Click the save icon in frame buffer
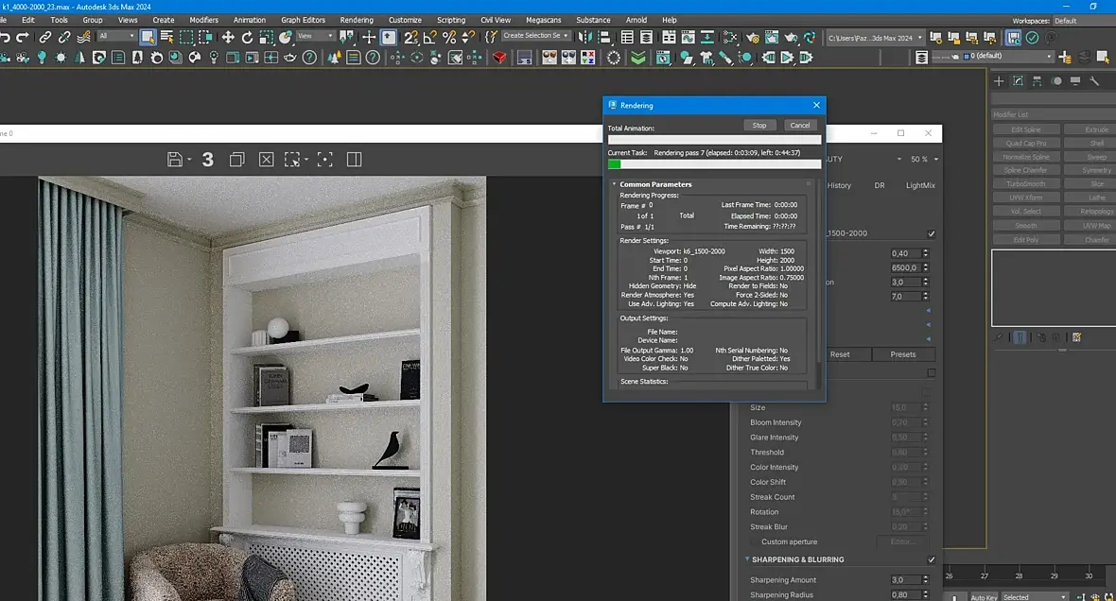1116x601 pixels. pyautogui.click(x=174, y=160)
